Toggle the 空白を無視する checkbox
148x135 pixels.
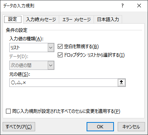tap(60, 47)
